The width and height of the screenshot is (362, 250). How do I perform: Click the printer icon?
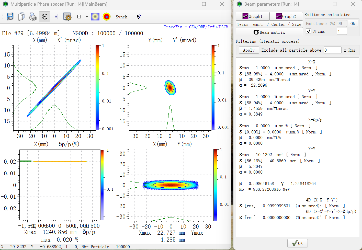(x=33, y=17)
